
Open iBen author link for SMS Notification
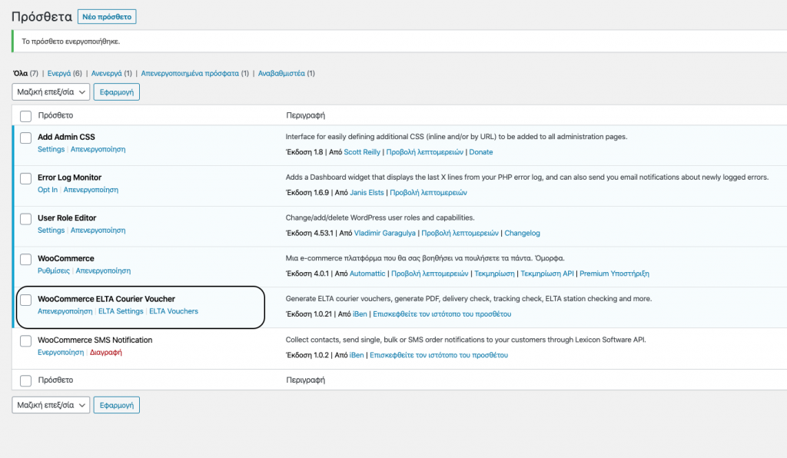[x=357, y=355]
